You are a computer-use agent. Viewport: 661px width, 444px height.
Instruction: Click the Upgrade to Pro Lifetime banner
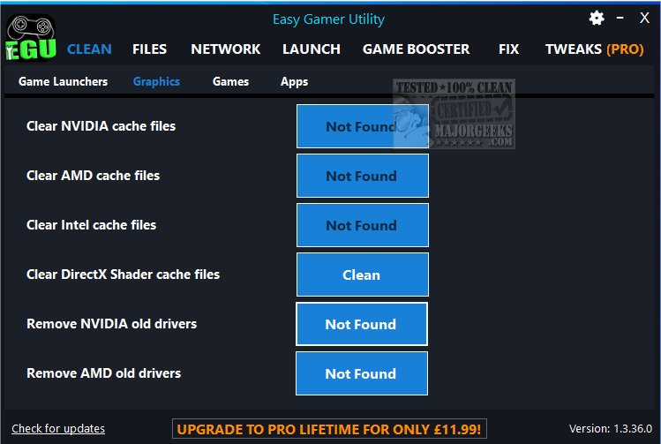coord(329,429)
